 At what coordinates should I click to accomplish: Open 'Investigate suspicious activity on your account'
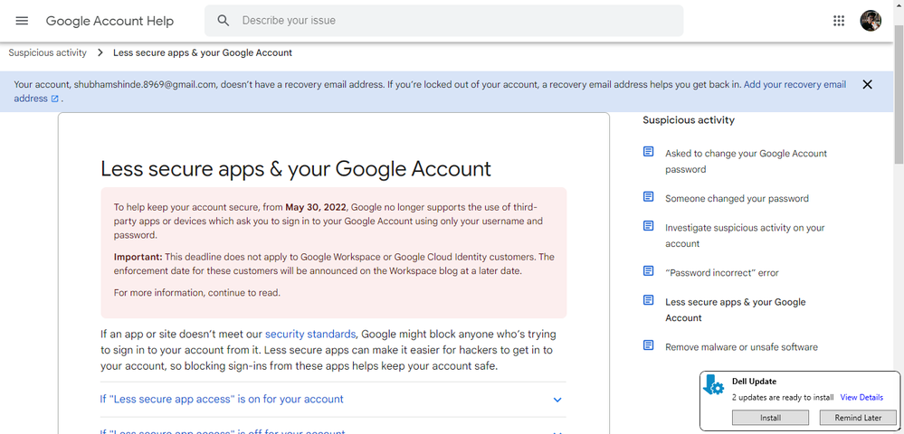745,235
